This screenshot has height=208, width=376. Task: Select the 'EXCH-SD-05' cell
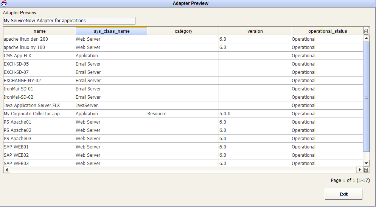(39, 64)
